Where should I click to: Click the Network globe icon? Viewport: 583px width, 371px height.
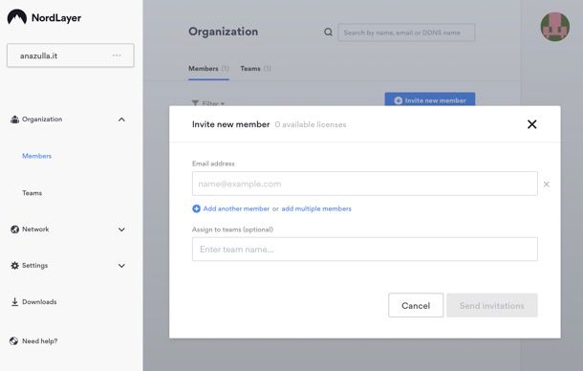(x=14, y=229)
